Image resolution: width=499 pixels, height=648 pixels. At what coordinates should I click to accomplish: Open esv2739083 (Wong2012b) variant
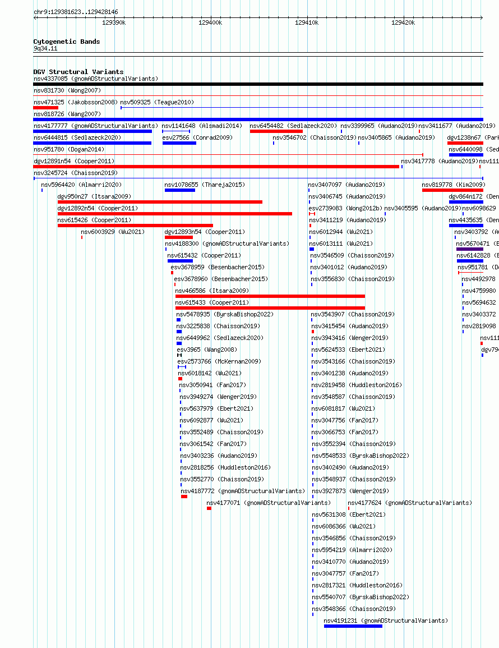(346, 208)
